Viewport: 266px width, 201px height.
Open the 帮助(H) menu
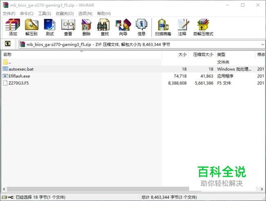pos(104,13)
